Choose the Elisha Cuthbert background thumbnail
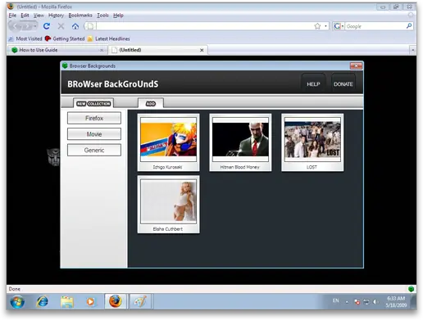Viewport: 423px width, 320px height. (x=168, y=205)
